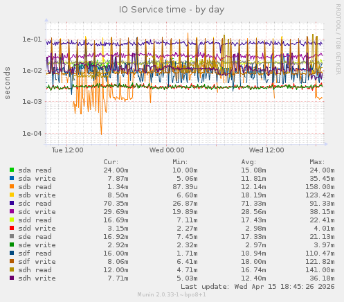Select the 'sdc write' legend label
The height and width of the screenshot is (302, 344).
tap(37, 212)
